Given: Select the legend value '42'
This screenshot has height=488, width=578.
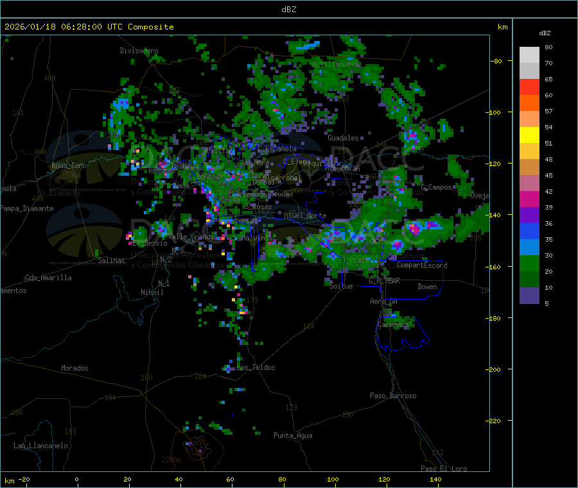Looking at the screenshot, I should (x=548, y=192).
